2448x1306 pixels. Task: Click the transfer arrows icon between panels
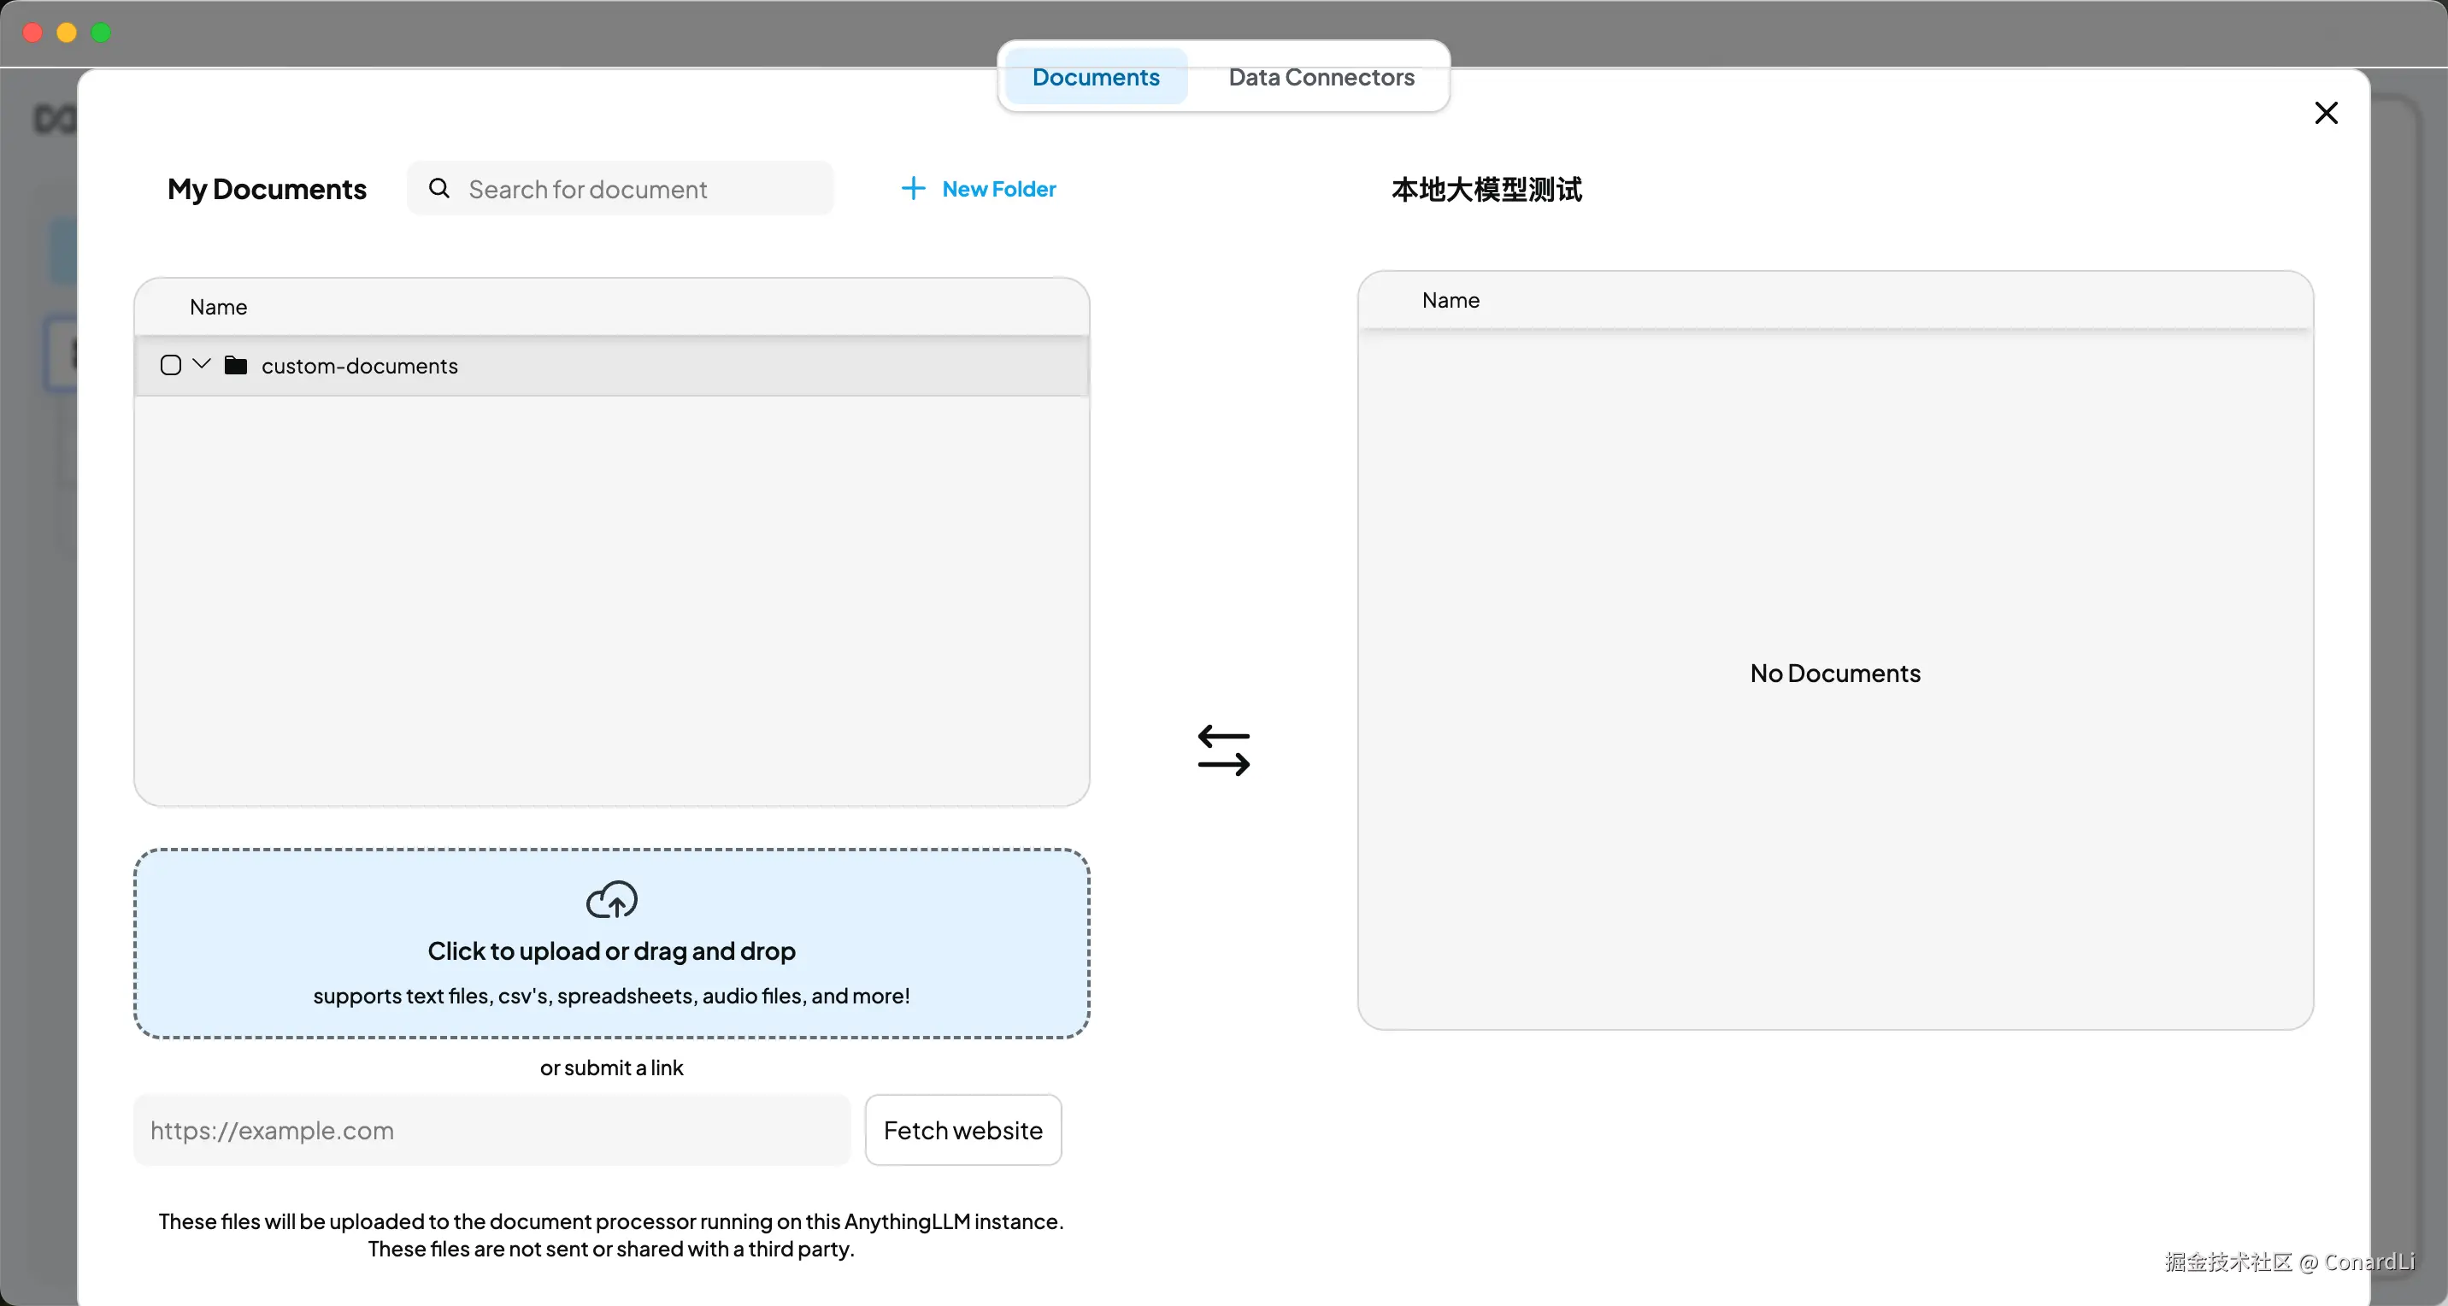coord(1223,750)
